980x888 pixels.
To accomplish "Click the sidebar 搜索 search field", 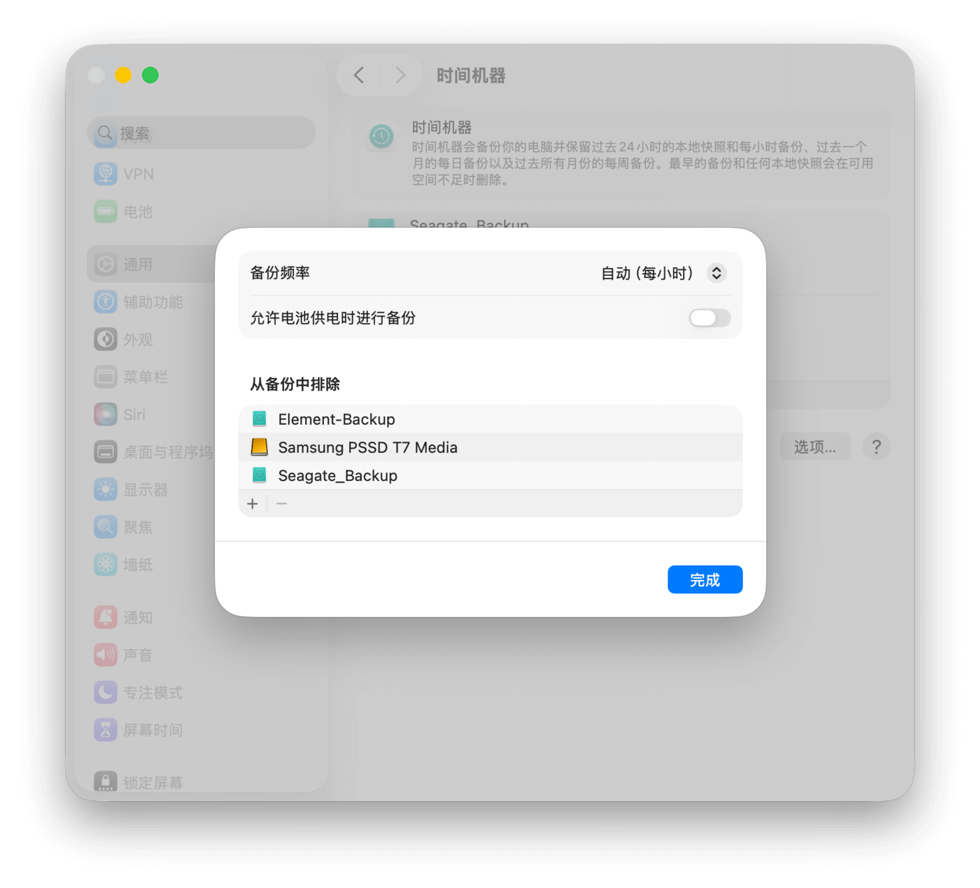I will pyautogui.click(x=201, y=133).
